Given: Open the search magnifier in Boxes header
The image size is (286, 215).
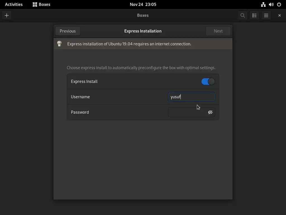Looking at the screenshot, I should (243, 15).
